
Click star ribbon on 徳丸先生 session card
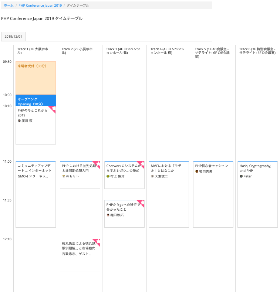click(x=97, y=242)
